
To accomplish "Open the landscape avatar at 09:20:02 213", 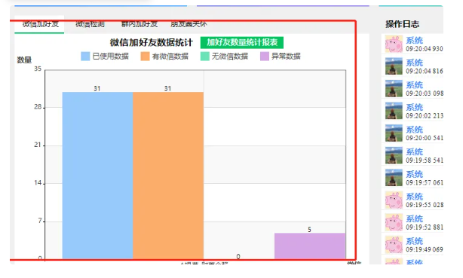I will (394, 111).
